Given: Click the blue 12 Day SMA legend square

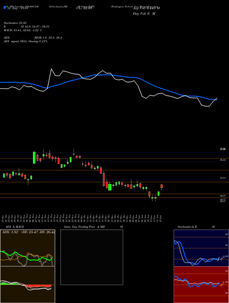Looking at the screenshot, I should [5, 7].
